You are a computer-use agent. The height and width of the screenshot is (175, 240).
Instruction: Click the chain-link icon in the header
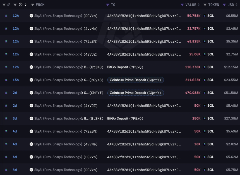9,4
